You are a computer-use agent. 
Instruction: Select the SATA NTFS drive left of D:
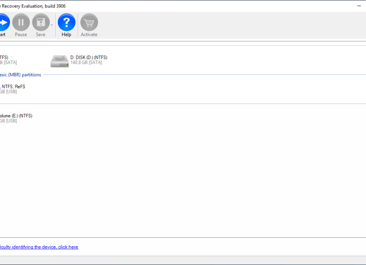pyautogui.click(x=8, y=60)
